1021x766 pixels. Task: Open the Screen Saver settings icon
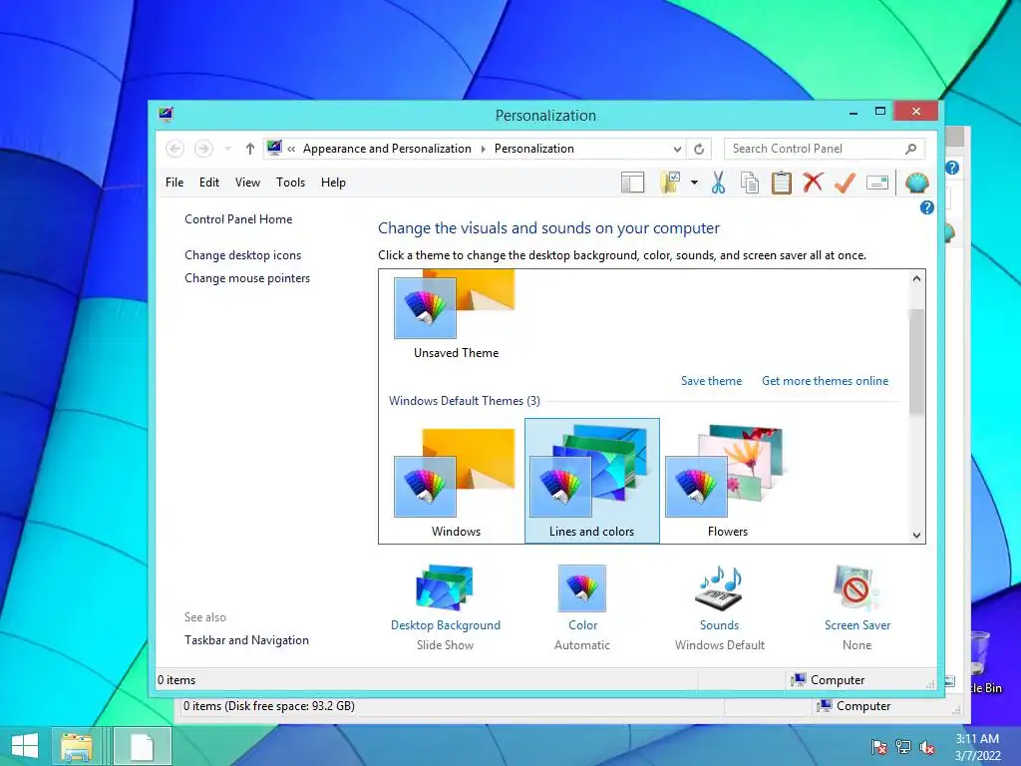coord(856,588)
